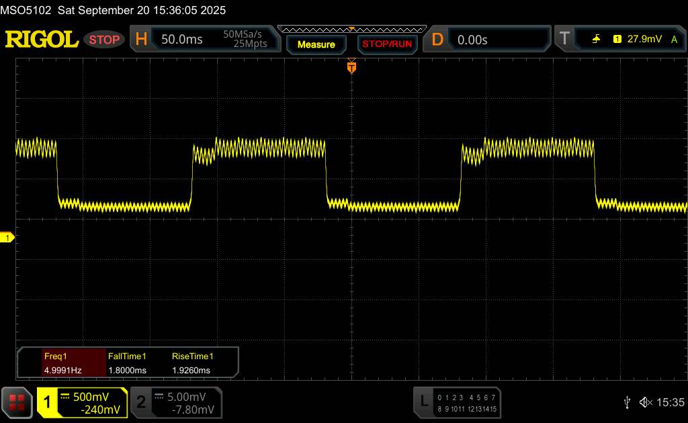Open the red function navigation grid icon

pos(17,402)
